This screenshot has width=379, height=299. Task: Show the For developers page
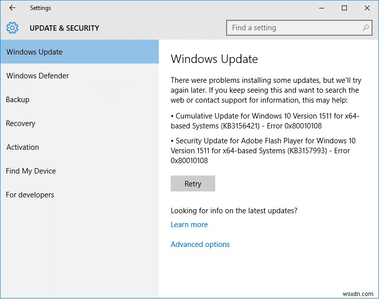30,195
